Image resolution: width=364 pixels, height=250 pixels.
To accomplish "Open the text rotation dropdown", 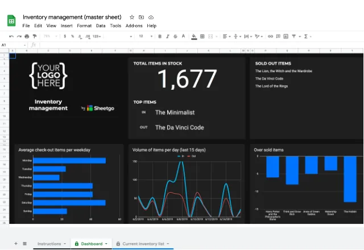I will click(x=259, y=36).
